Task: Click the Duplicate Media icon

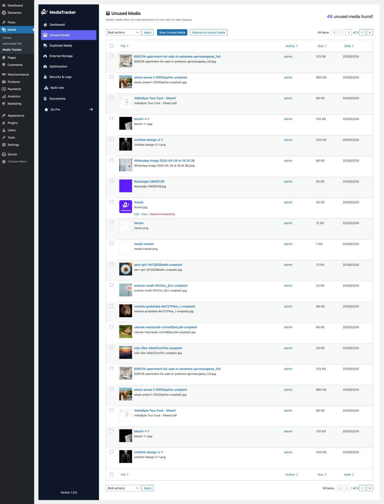Action: [x=45, y=45]
